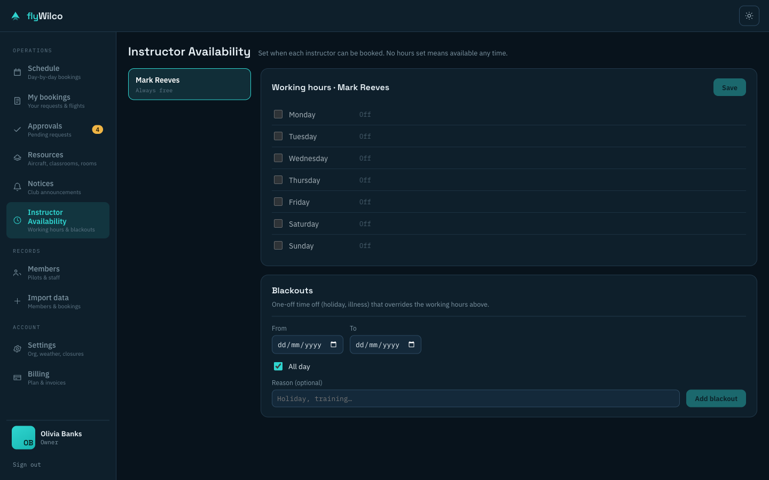This screenshot has width=769, height=480.
Task: Click the Settings gear icon
Action: click(x=17, y=349)
